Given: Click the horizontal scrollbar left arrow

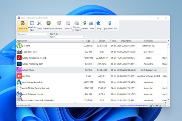Looking at the screenshot, I should pyautogui.click(x=18, y=102).
